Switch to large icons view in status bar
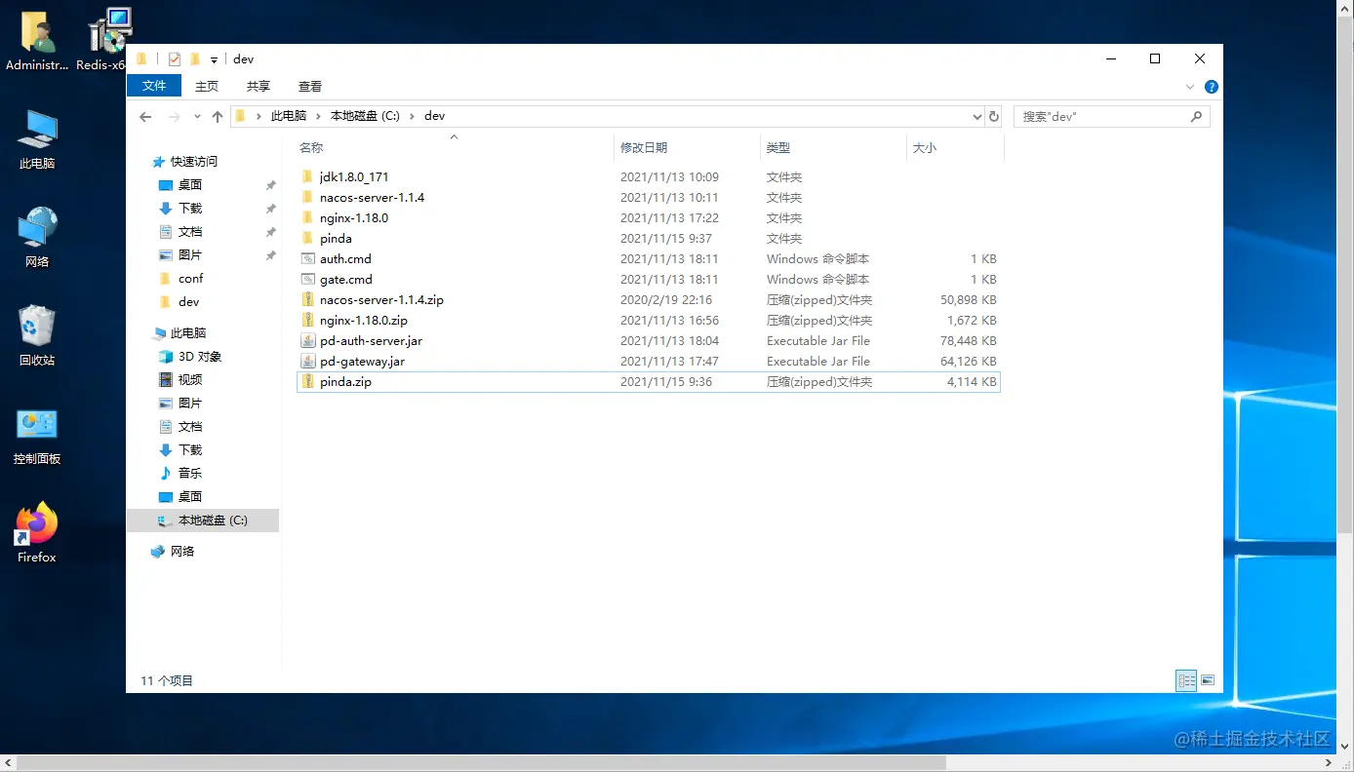The width and height of the screenshot is (1354, 772). 1208,680
